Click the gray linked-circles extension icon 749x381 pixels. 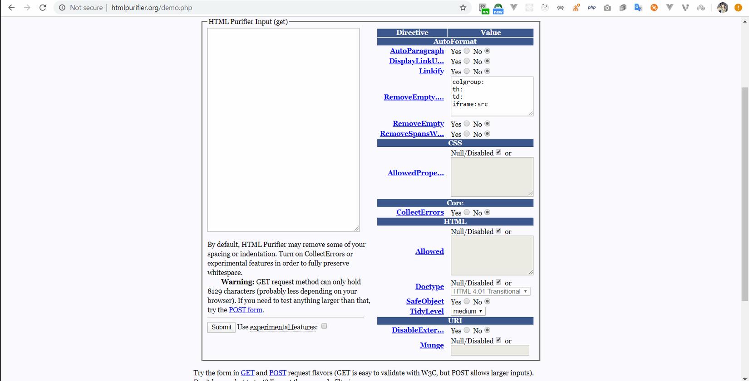tap(701, 8)
